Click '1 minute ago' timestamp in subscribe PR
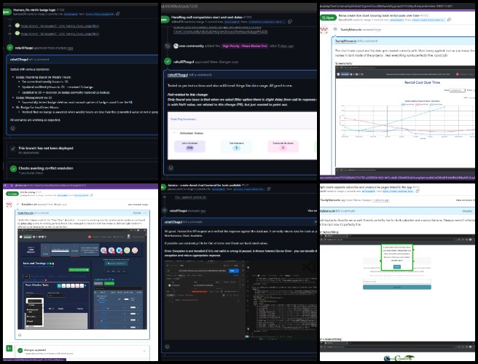 381,200
